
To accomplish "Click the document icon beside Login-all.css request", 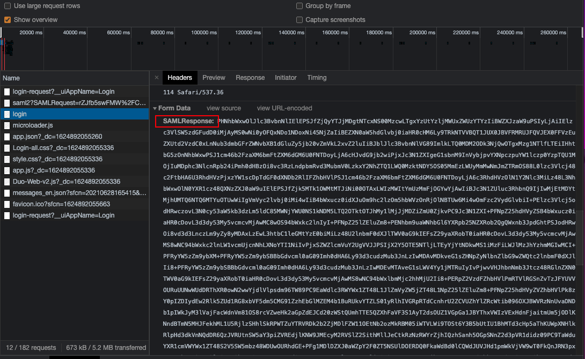I will click(7, 148).
